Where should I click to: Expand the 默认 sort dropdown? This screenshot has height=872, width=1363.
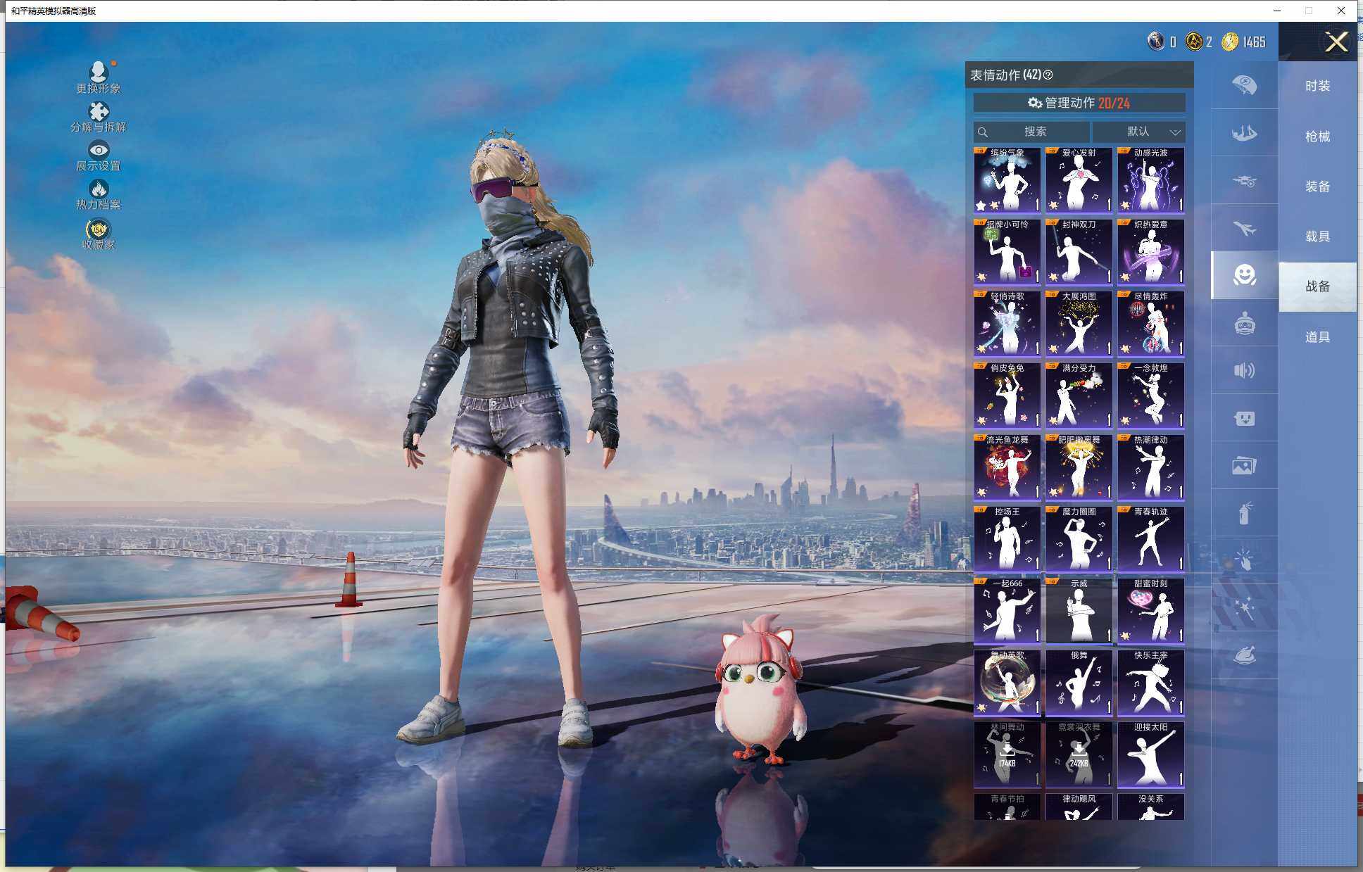coord(1138,132)
